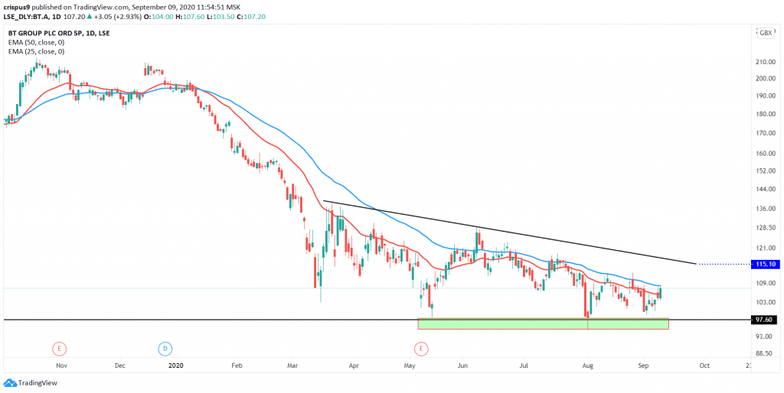Viewport: 784px width, 393px height.
Task: Open the earnings marker near May
Action: 422,348
